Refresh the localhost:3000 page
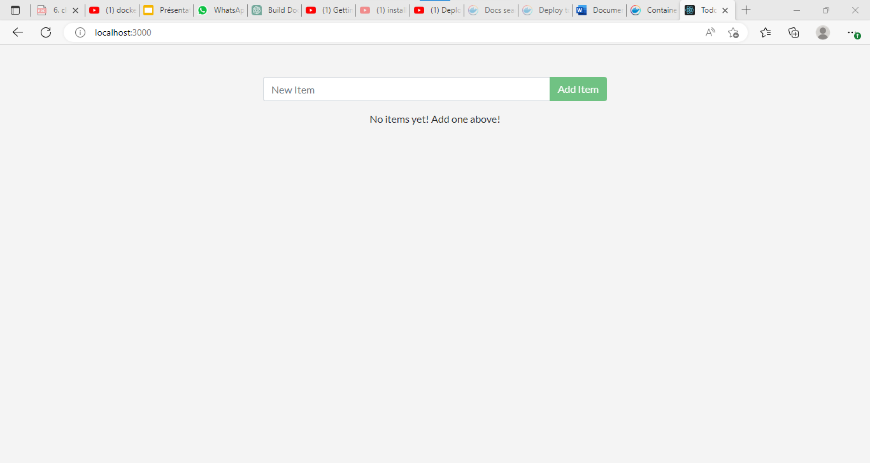 point(45,32)
